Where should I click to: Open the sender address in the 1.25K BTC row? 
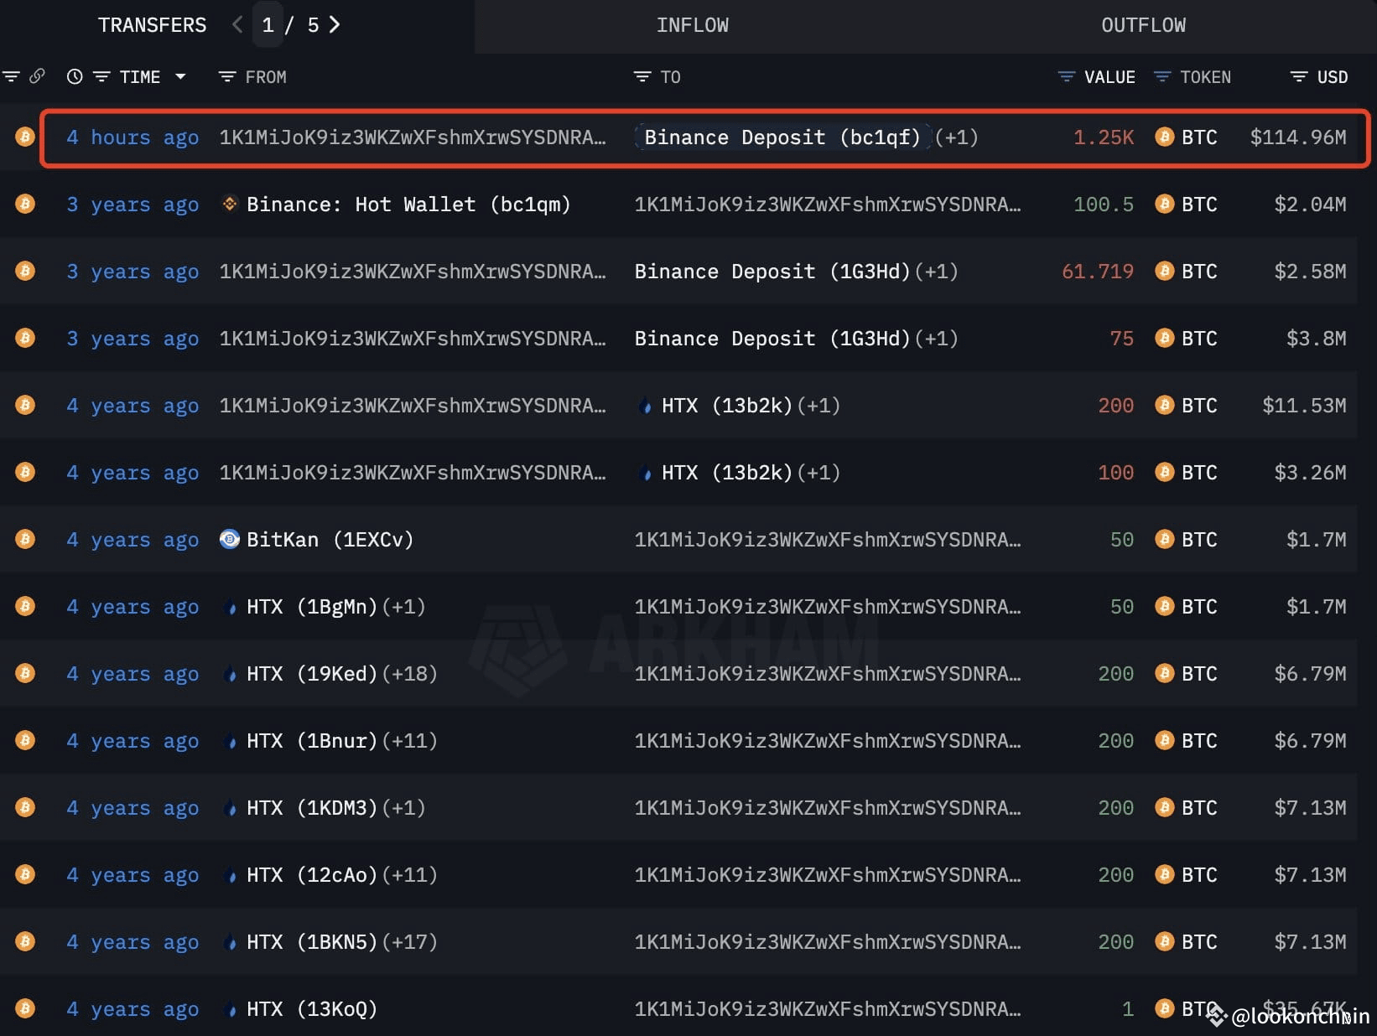[413, 137]
